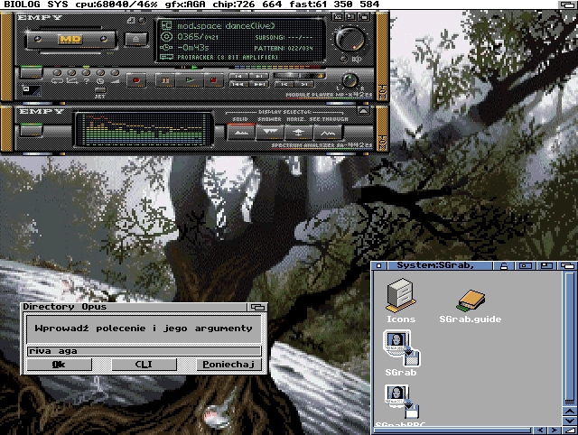This screenshot has width=578, height=435.
Task: Open the small screen-mode icon at player bottom-left
Action: [31, 90]
